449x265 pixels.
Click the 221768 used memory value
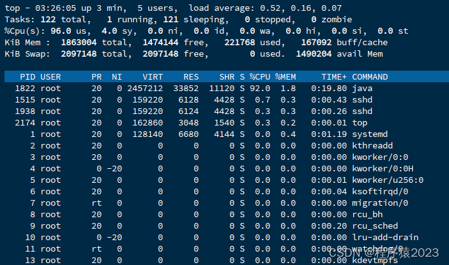tap(240, 42)
